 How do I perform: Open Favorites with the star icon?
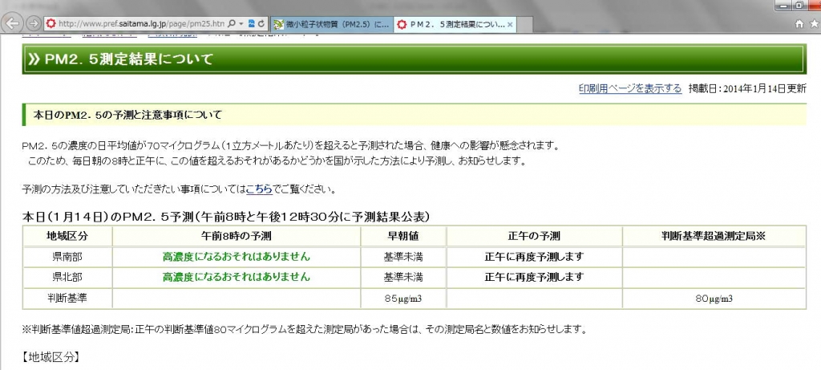click(811, 24)
